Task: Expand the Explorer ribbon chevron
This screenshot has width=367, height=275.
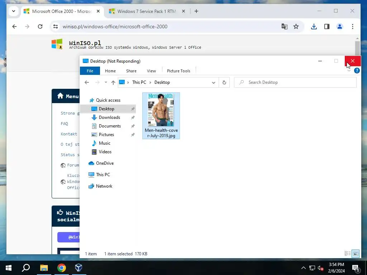Action: click(x=349, y=71)
